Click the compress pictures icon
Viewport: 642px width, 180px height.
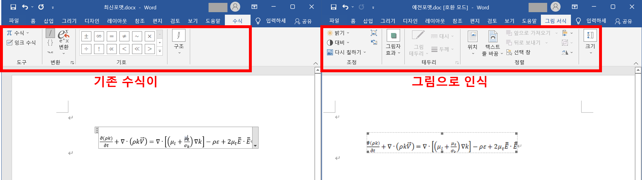tap(374, 33)
